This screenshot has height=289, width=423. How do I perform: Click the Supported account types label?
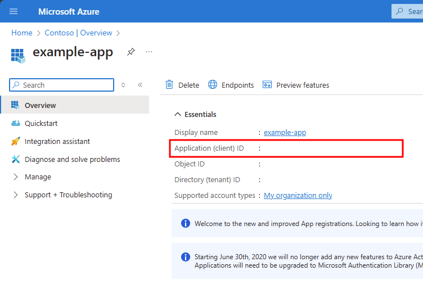[x=215, y=196]
